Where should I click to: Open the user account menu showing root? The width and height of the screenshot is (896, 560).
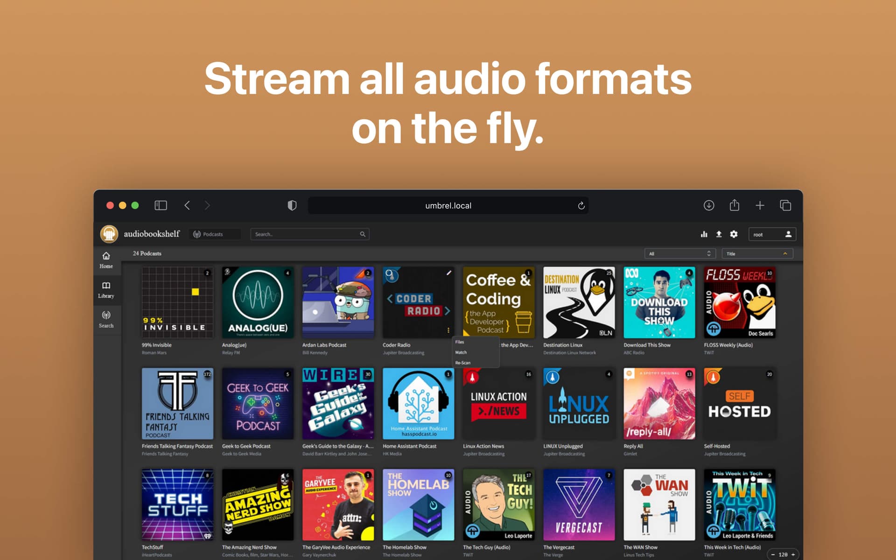click(x=772, y=234)
